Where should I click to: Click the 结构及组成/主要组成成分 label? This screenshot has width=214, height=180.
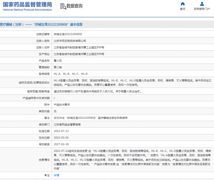(34, 83)
